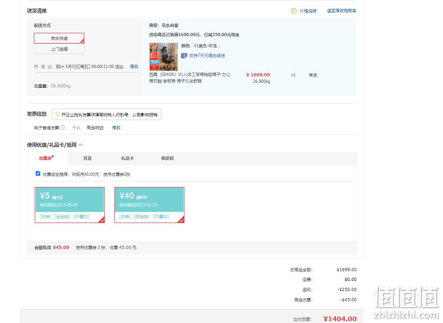Image resolution: width=443 pixels, height=323 pixels.
Task: Select 京东快递 delivery method
Action: coord(59,38)
